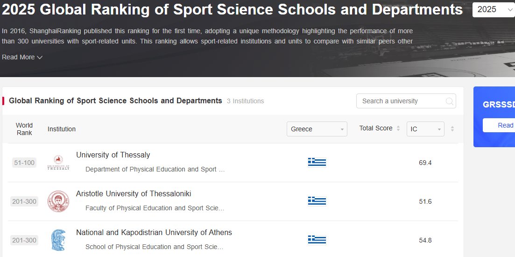This screenshot has height=257, width=515.
Task: Open the 2025 year dropdown
Action: point(493,9)
